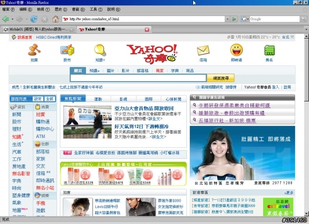Open the 檢視 menu
This screenshot has width=309, height=224.
point(43,9)
